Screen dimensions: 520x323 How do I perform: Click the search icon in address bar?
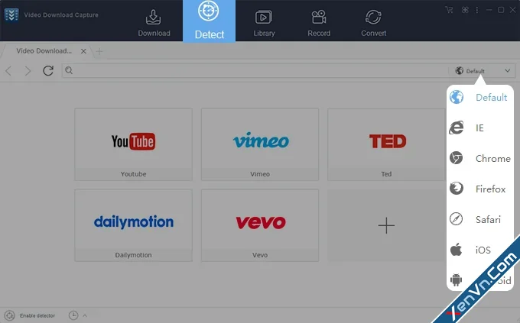69,70
